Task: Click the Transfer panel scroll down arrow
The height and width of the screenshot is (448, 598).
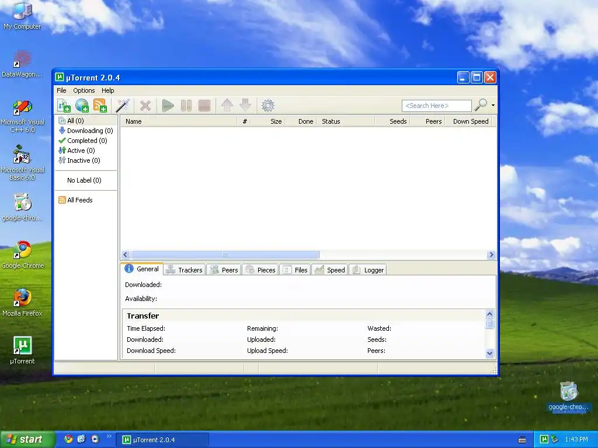Action: pyautogui.click(x=490, y=353)
